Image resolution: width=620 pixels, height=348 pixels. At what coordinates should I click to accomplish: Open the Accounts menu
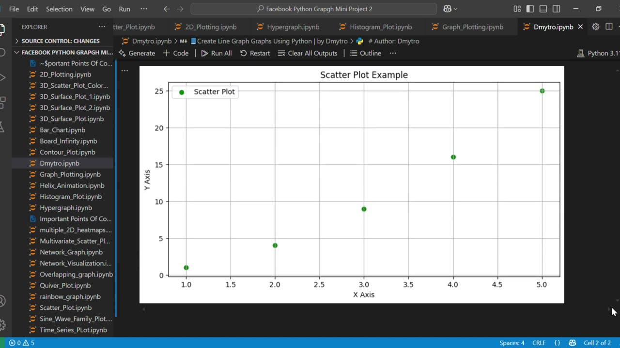[x=2, y=301]
